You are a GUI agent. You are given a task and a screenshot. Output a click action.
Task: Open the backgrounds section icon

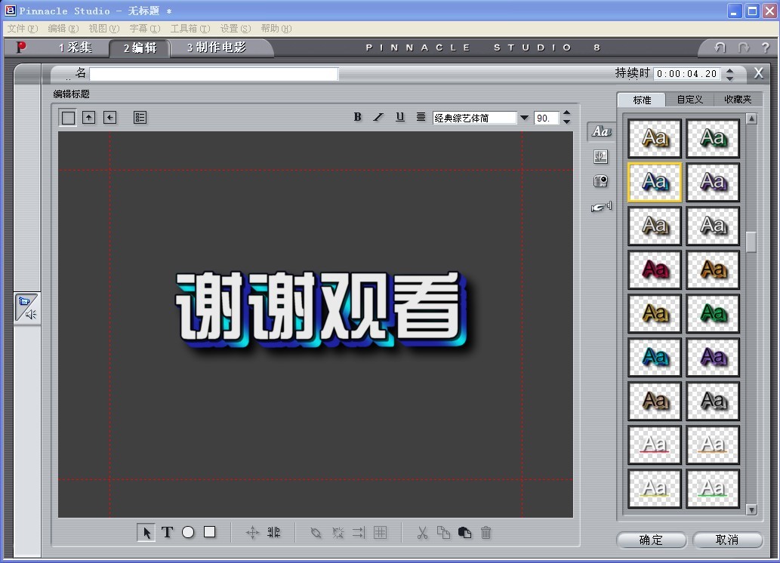coord(600,157)
